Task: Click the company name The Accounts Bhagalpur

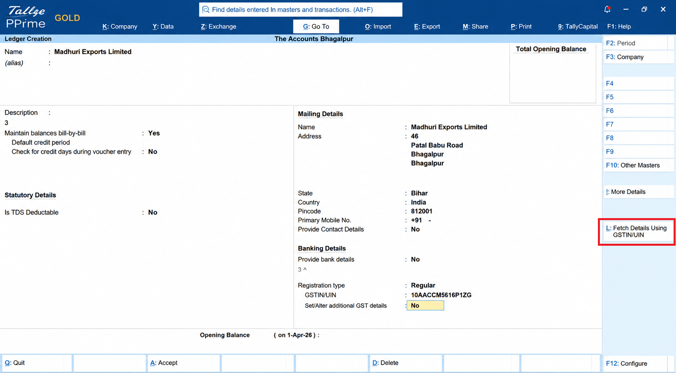Action: pos(314,39)
